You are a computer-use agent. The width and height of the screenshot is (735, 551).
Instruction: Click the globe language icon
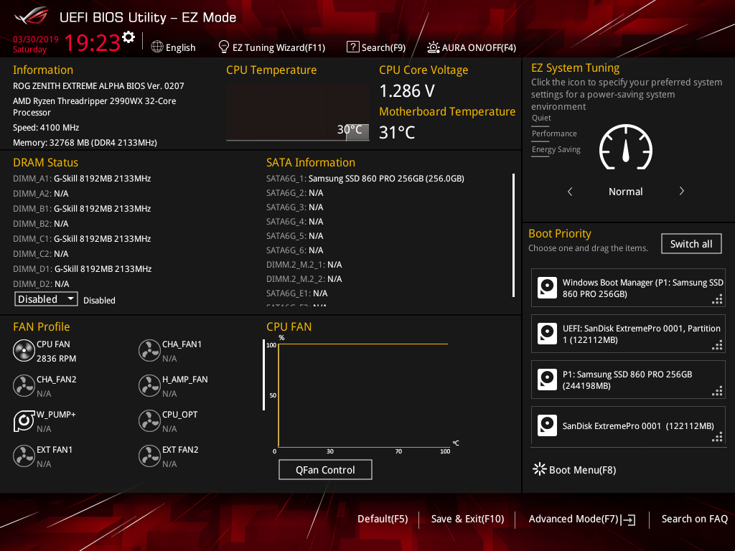click(157, 47)
